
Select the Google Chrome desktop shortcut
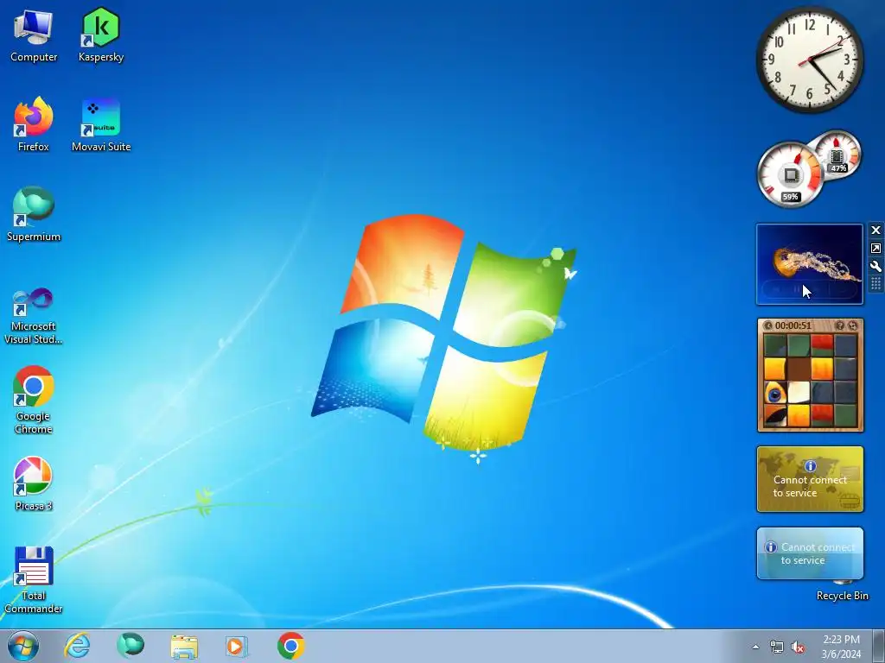(x=34, y=401)
